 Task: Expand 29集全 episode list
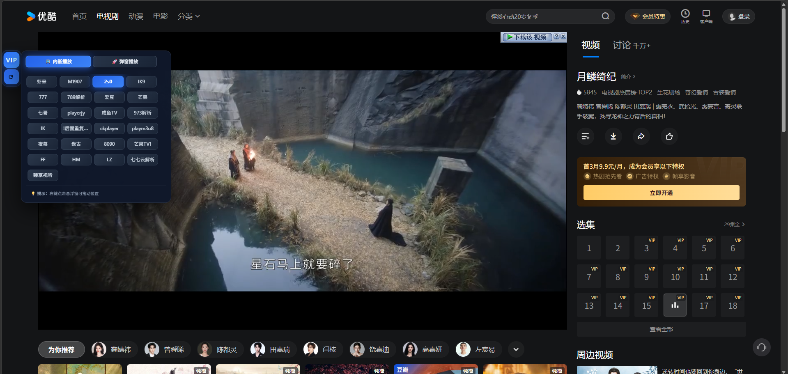click(x=734, y=225)
